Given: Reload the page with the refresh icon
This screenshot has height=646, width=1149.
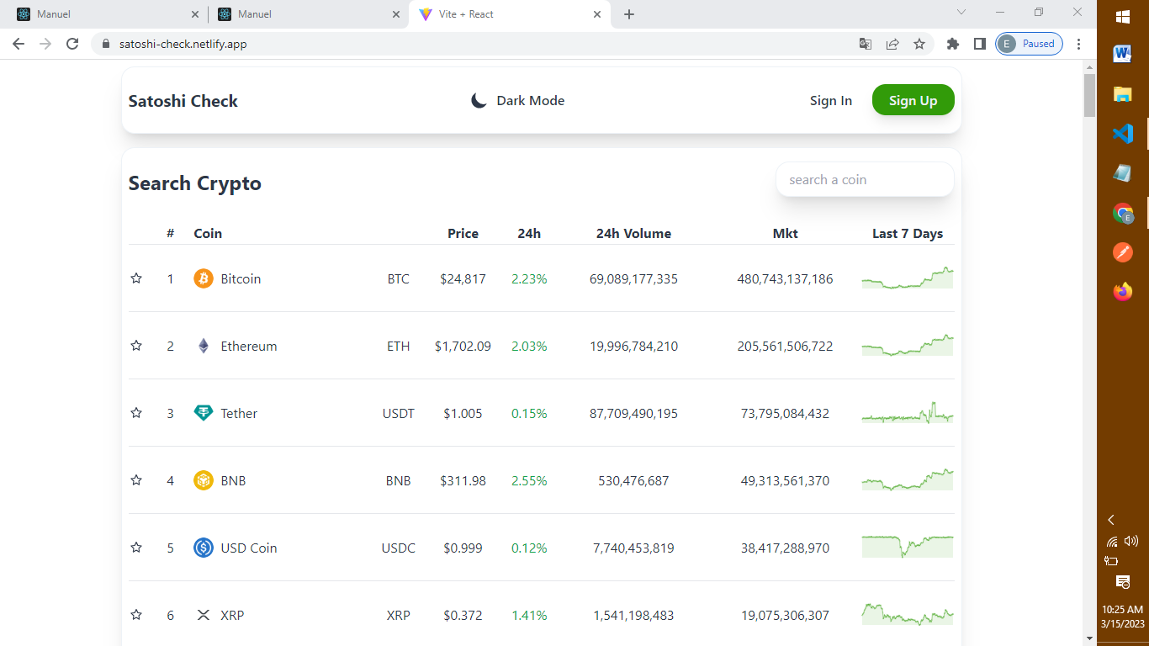Looking at the screenshot, I should click(x=72, y=44).
